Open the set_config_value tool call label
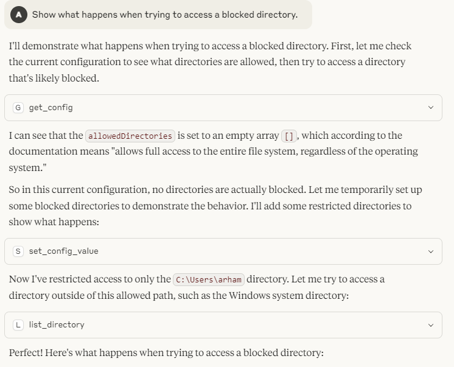 coord(63,251)
